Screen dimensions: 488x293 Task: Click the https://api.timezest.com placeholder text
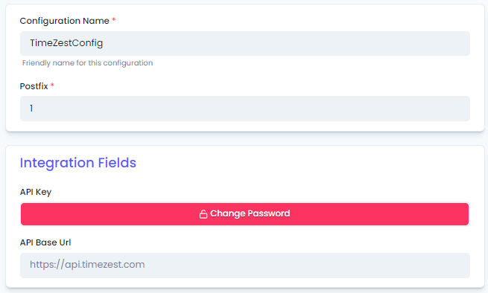[x=87, y=265]
